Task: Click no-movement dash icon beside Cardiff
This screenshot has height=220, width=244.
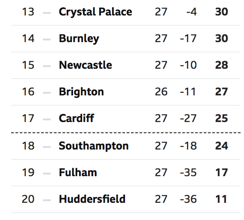Action: 47,119
